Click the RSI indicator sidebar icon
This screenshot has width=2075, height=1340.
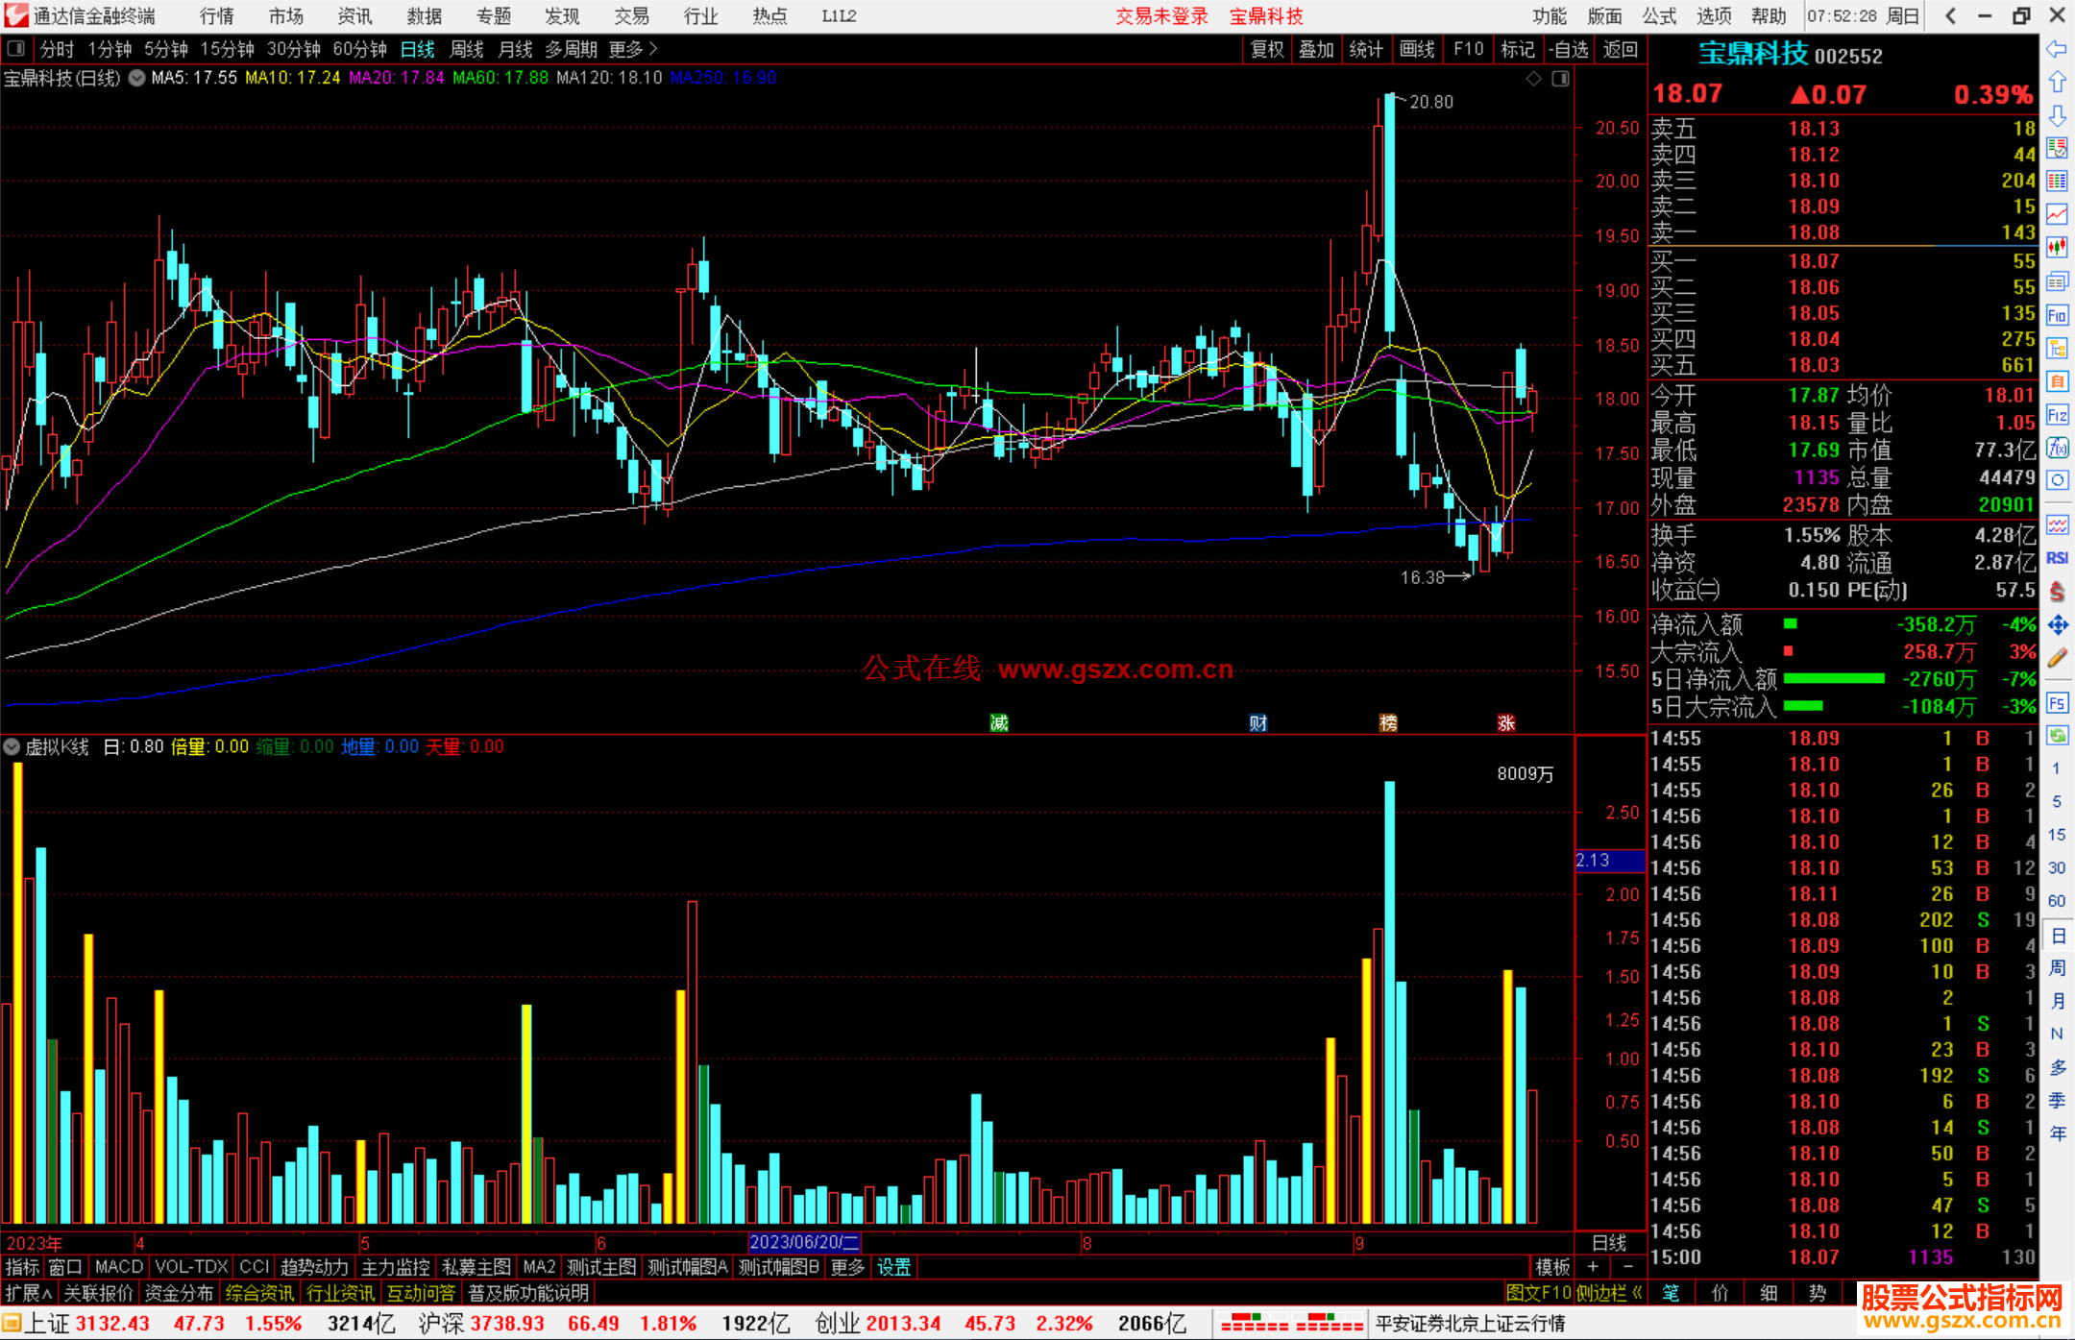click(2057, 558)
